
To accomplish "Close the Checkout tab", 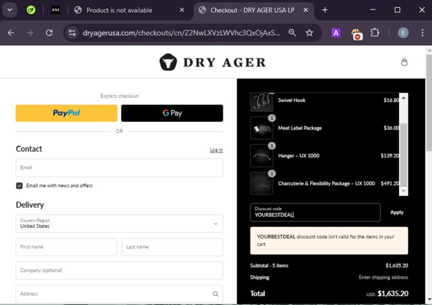I will [306, 10].
